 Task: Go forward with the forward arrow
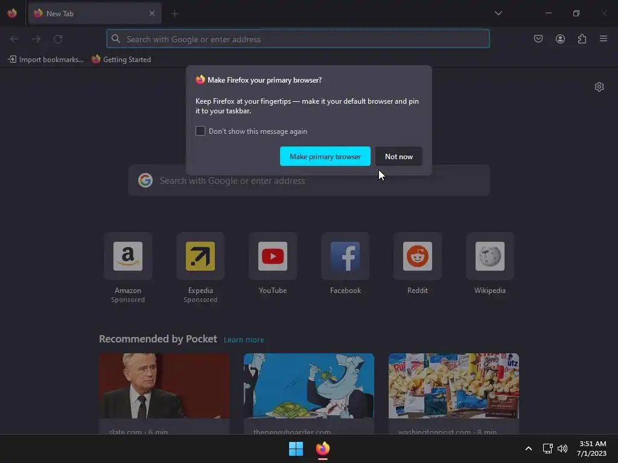point(36,39)
